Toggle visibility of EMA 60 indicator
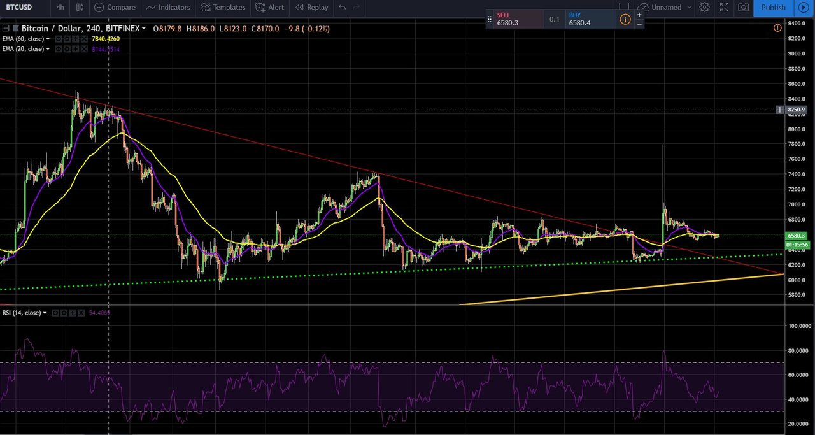Viewport: 815px width, 435px height. pos(59,39)
